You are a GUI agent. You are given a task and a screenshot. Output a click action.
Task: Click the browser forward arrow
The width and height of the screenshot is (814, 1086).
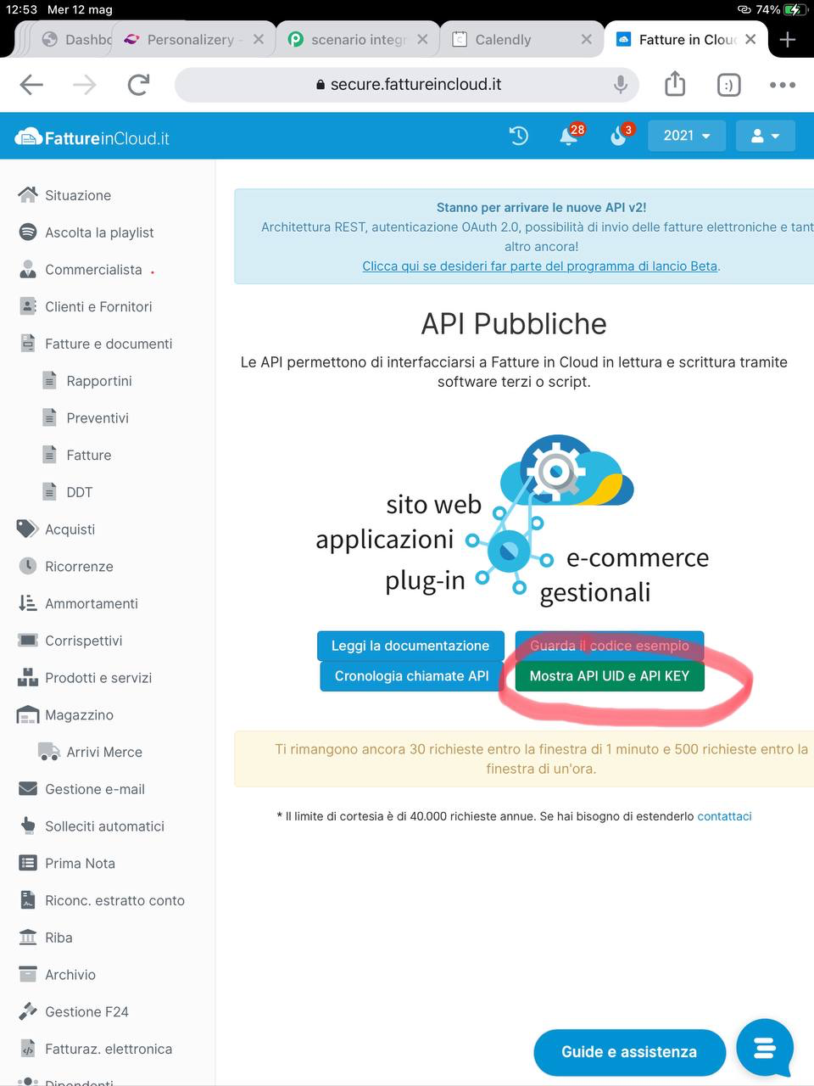(85, 85)
